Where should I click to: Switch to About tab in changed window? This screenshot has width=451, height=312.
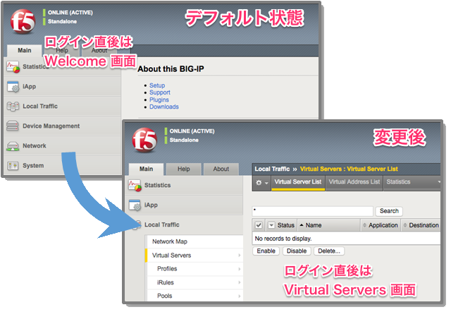click(x=221, y=169)
